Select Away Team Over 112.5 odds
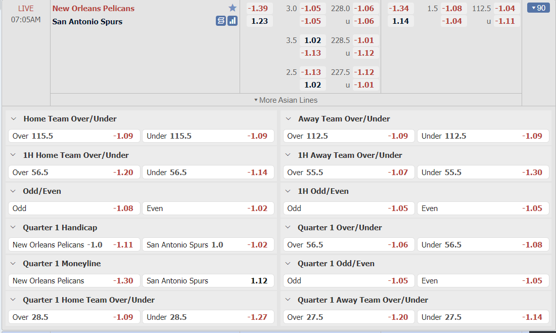Screen dimensions: 556x333 [349, 136]
